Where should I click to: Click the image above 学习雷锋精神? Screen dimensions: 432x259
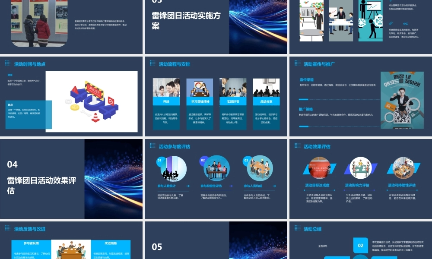200,88
